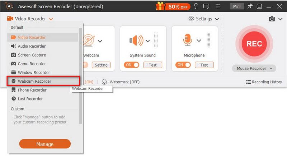Click the snapshot camera icon

272,19
